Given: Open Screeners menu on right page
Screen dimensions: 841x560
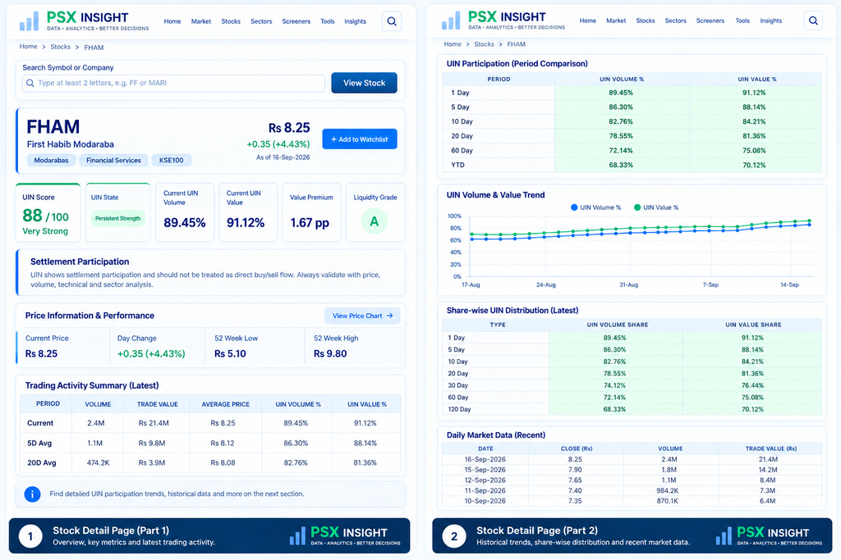Looking at the screenshot, I should pos(710,20).
